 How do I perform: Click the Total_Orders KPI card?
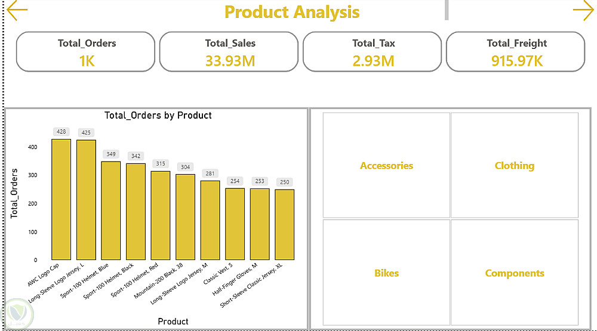pyautogui.click(x=85, y=52)
